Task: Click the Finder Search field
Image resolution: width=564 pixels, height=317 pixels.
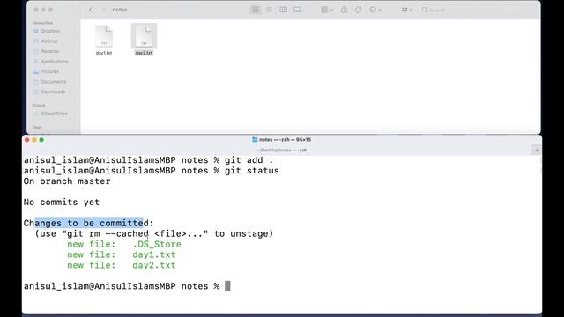Action: click(x=479, y=10)
